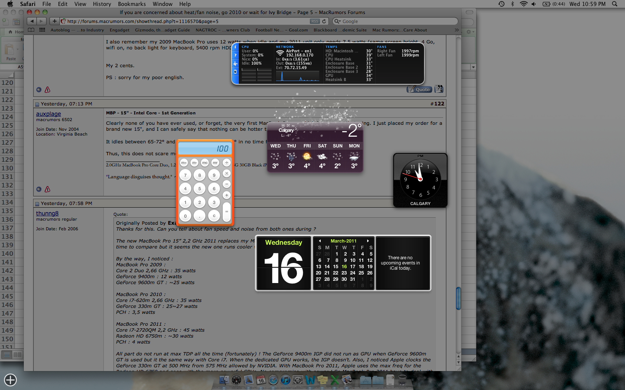Viewport: 625px width, 390px height.
Task: Launch iTunes from the Dock
Action: click(285, 380)
